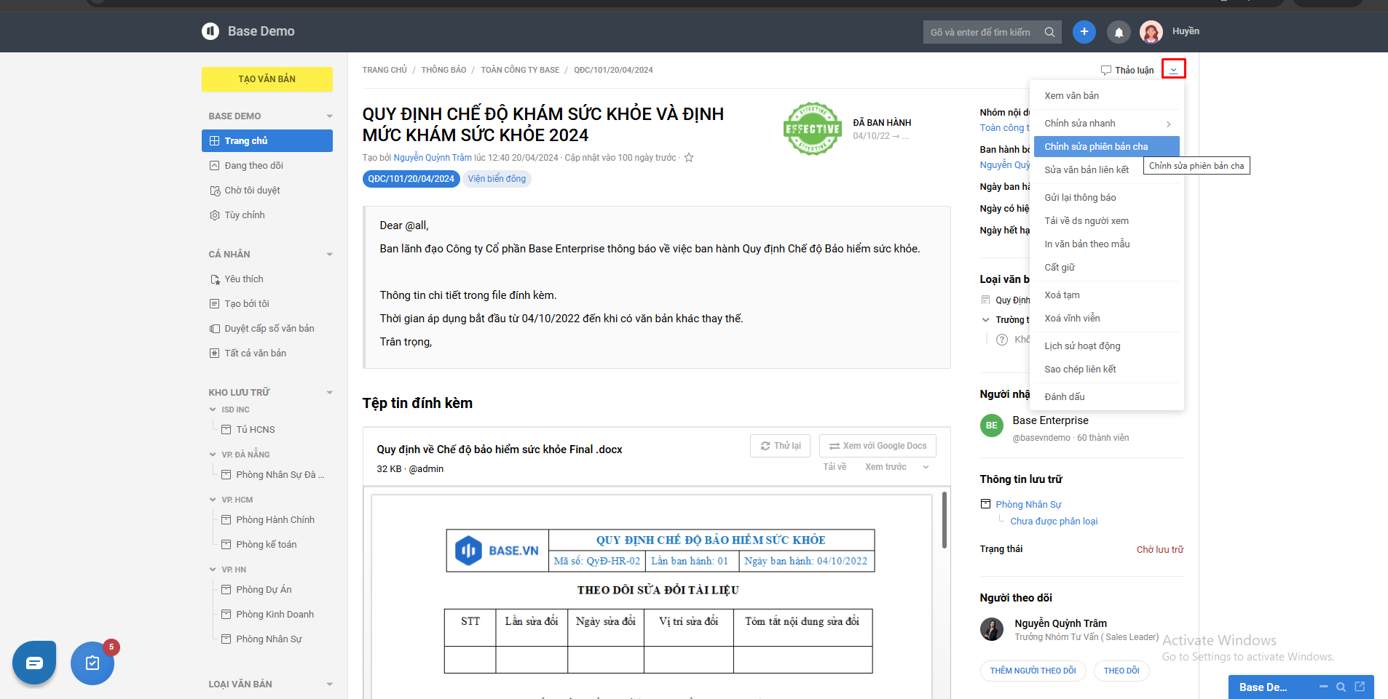The image size is (1388, 699).
Task: Open Trang chủ in sidebar
Action: click(267, 141)
